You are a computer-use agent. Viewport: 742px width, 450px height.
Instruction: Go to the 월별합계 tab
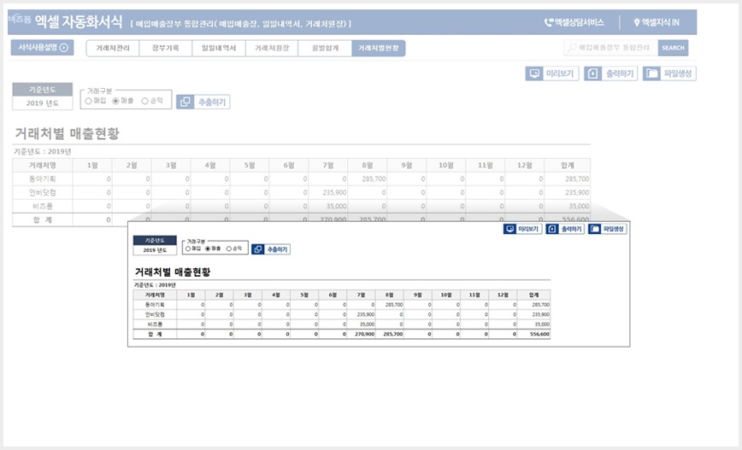[325, 48]
